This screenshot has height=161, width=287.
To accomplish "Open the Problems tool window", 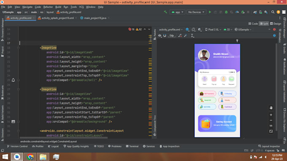I will [115, 146].
